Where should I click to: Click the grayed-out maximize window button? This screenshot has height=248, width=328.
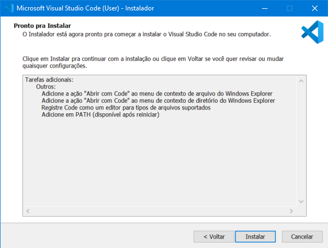(x=290, y=8)
